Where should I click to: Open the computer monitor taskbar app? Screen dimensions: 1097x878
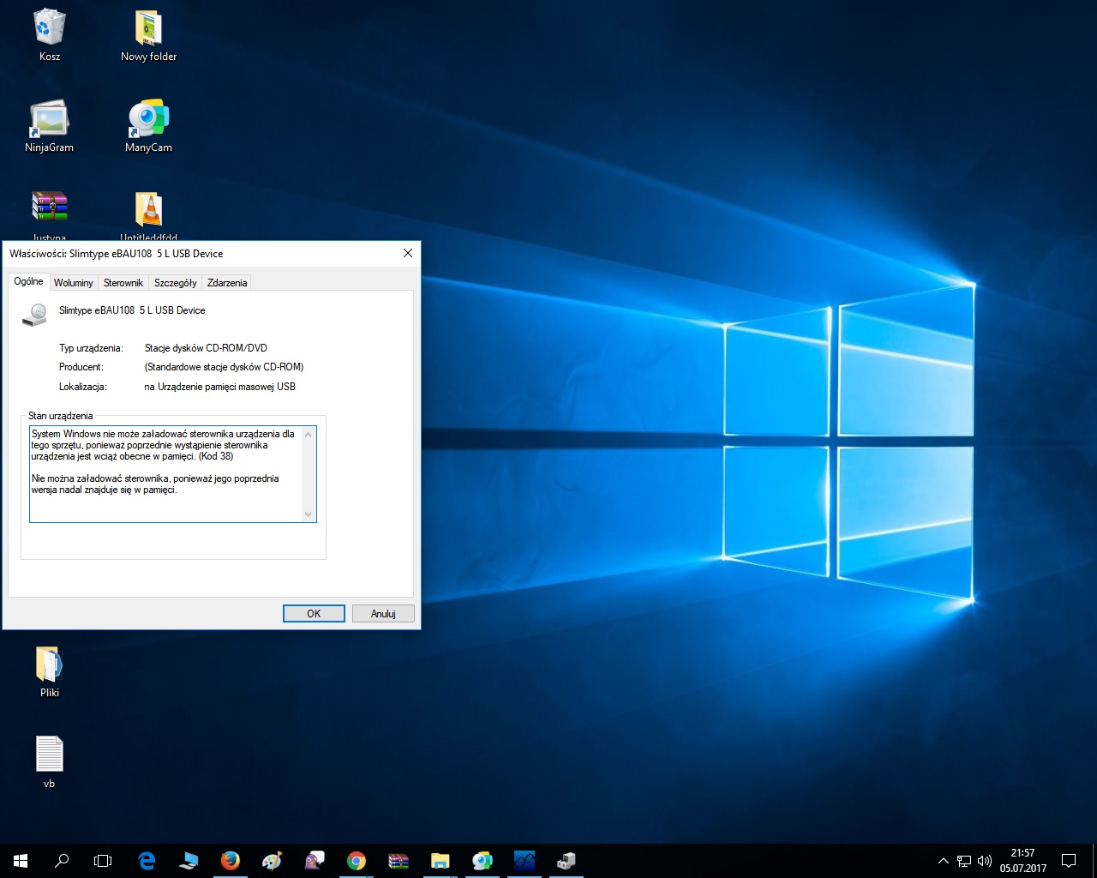189,860
